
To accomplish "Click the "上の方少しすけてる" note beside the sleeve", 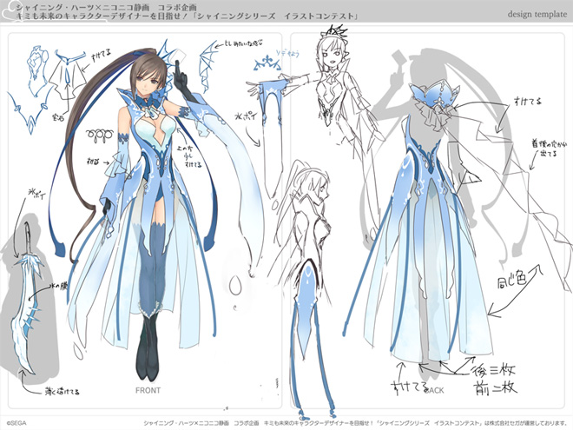I will click(188, 156).
